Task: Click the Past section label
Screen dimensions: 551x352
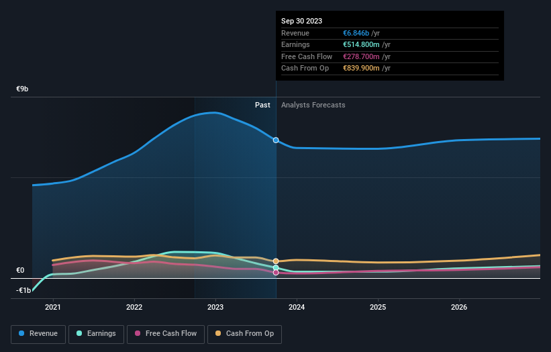Action: click(262, 105)
